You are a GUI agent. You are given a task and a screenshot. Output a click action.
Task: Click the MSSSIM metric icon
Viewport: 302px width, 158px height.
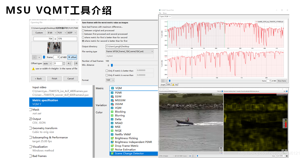coord(112,100)
